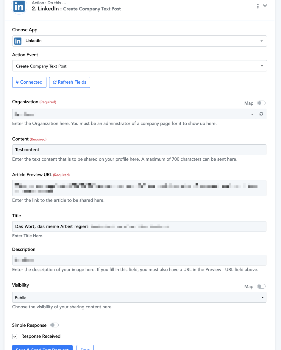
Task: Click the Refresh Fields button
Action: point(69,82)
